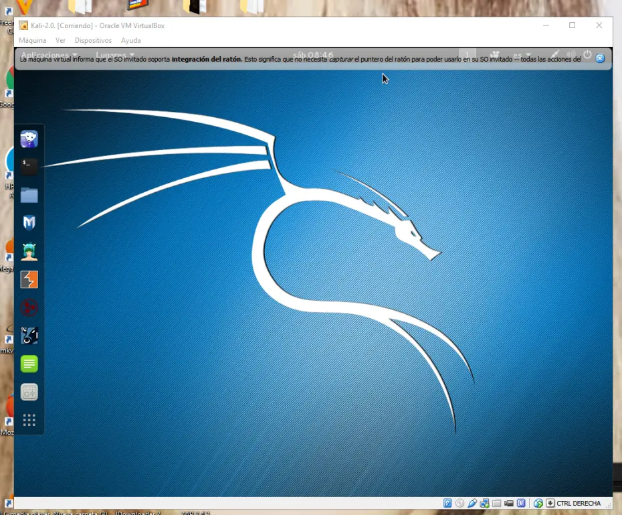Screen dimensions: 622x515
Task: Click the network adapters status icon
Action: 484,503
